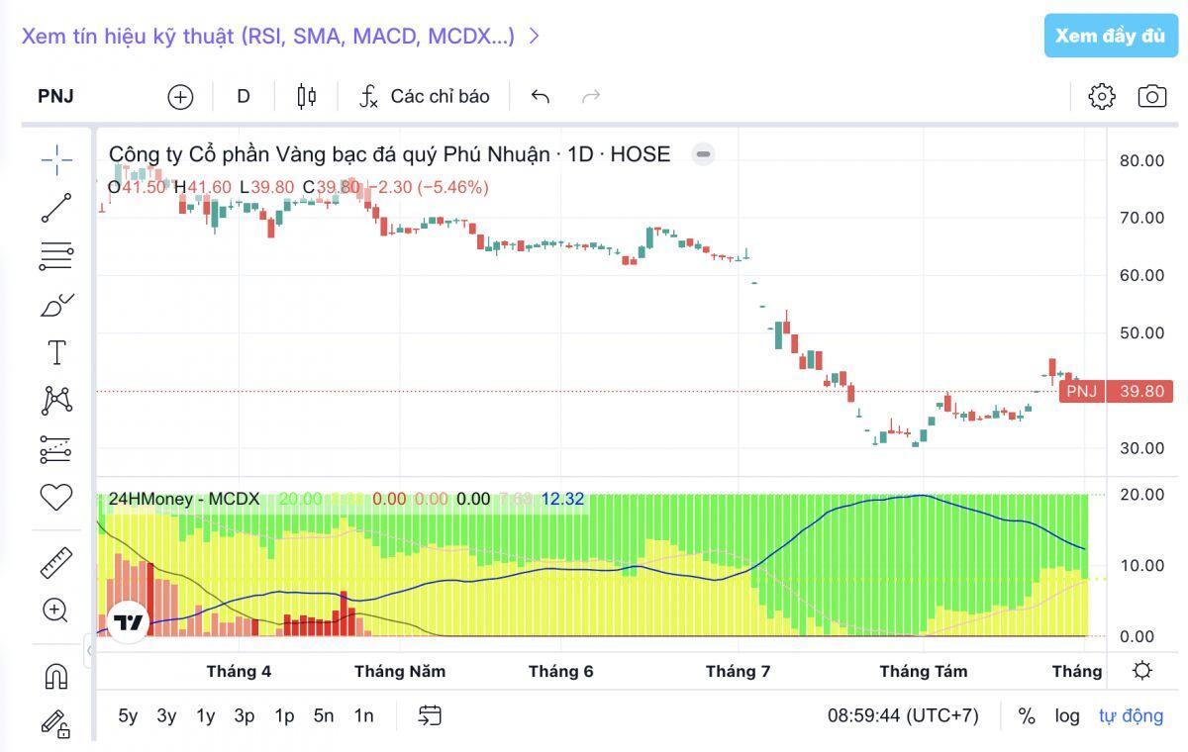Set range to 1n
Viewport: 1188px width, 752px height.
363,715
